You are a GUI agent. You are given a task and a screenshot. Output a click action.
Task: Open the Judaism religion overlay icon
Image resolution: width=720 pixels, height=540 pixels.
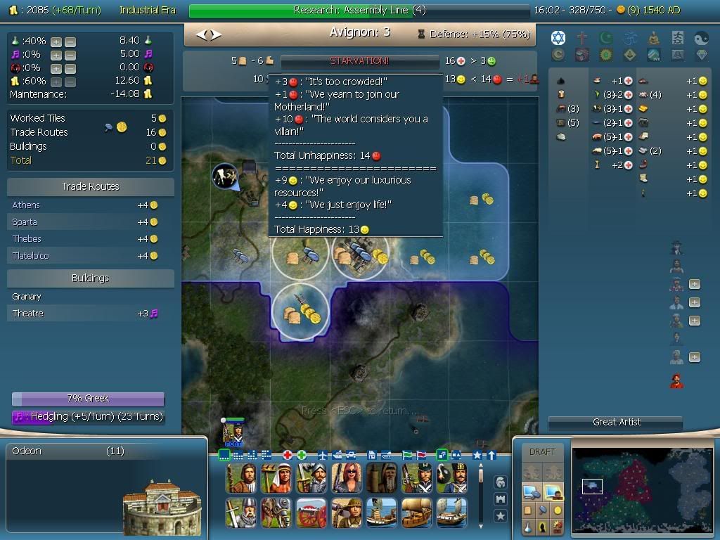[558, 38]
